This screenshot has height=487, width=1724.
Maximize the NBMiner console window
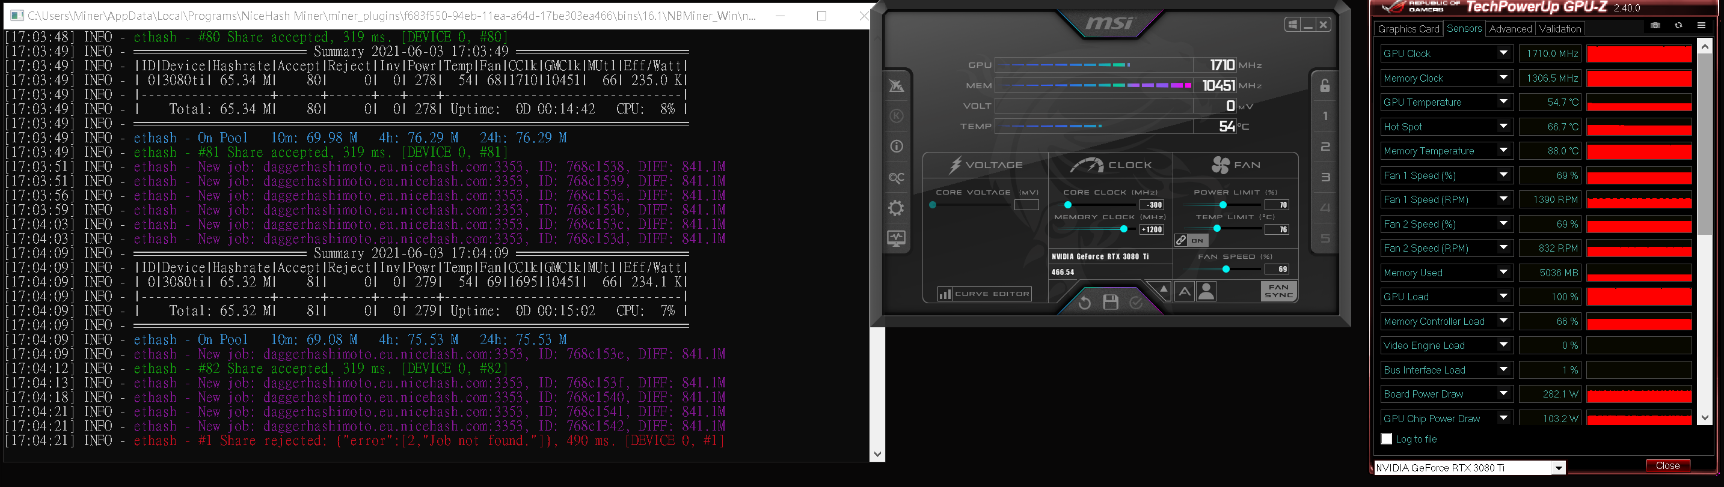[822, 16]
